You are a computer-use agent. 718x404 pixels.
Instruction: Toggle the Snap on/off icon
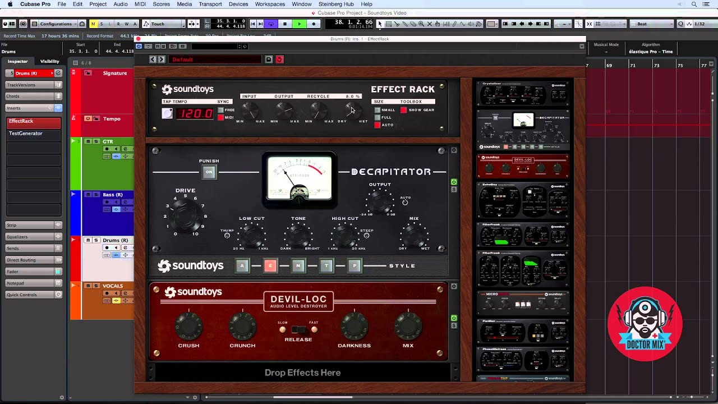pyautogui.click(x=590, y=24)
